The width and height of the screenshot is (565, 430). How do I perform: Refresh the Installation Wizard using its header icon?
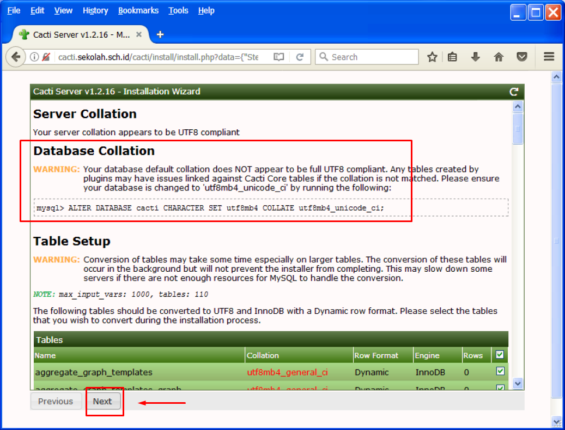coord(513,92)
